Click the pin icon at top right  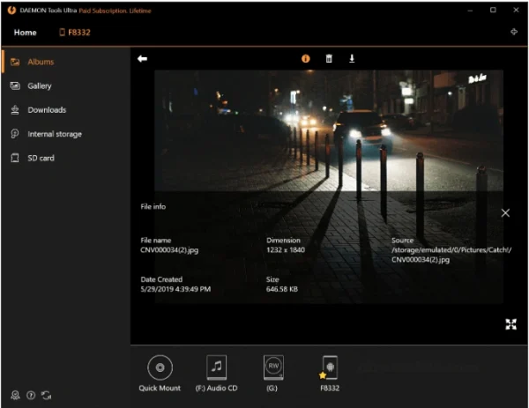(514, 32)
